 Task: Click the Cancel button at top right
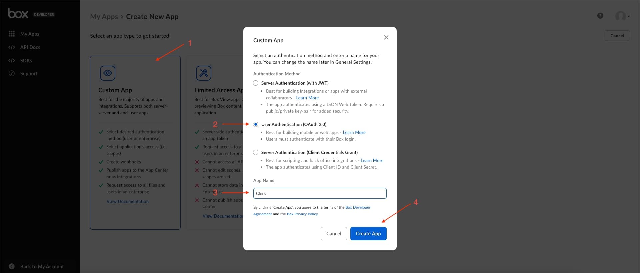click(x=617, y=36)
